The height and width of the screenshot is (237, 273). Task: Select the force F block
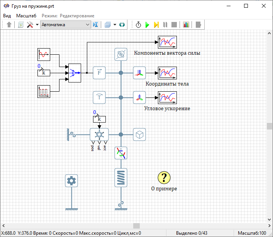pos(99,72)
